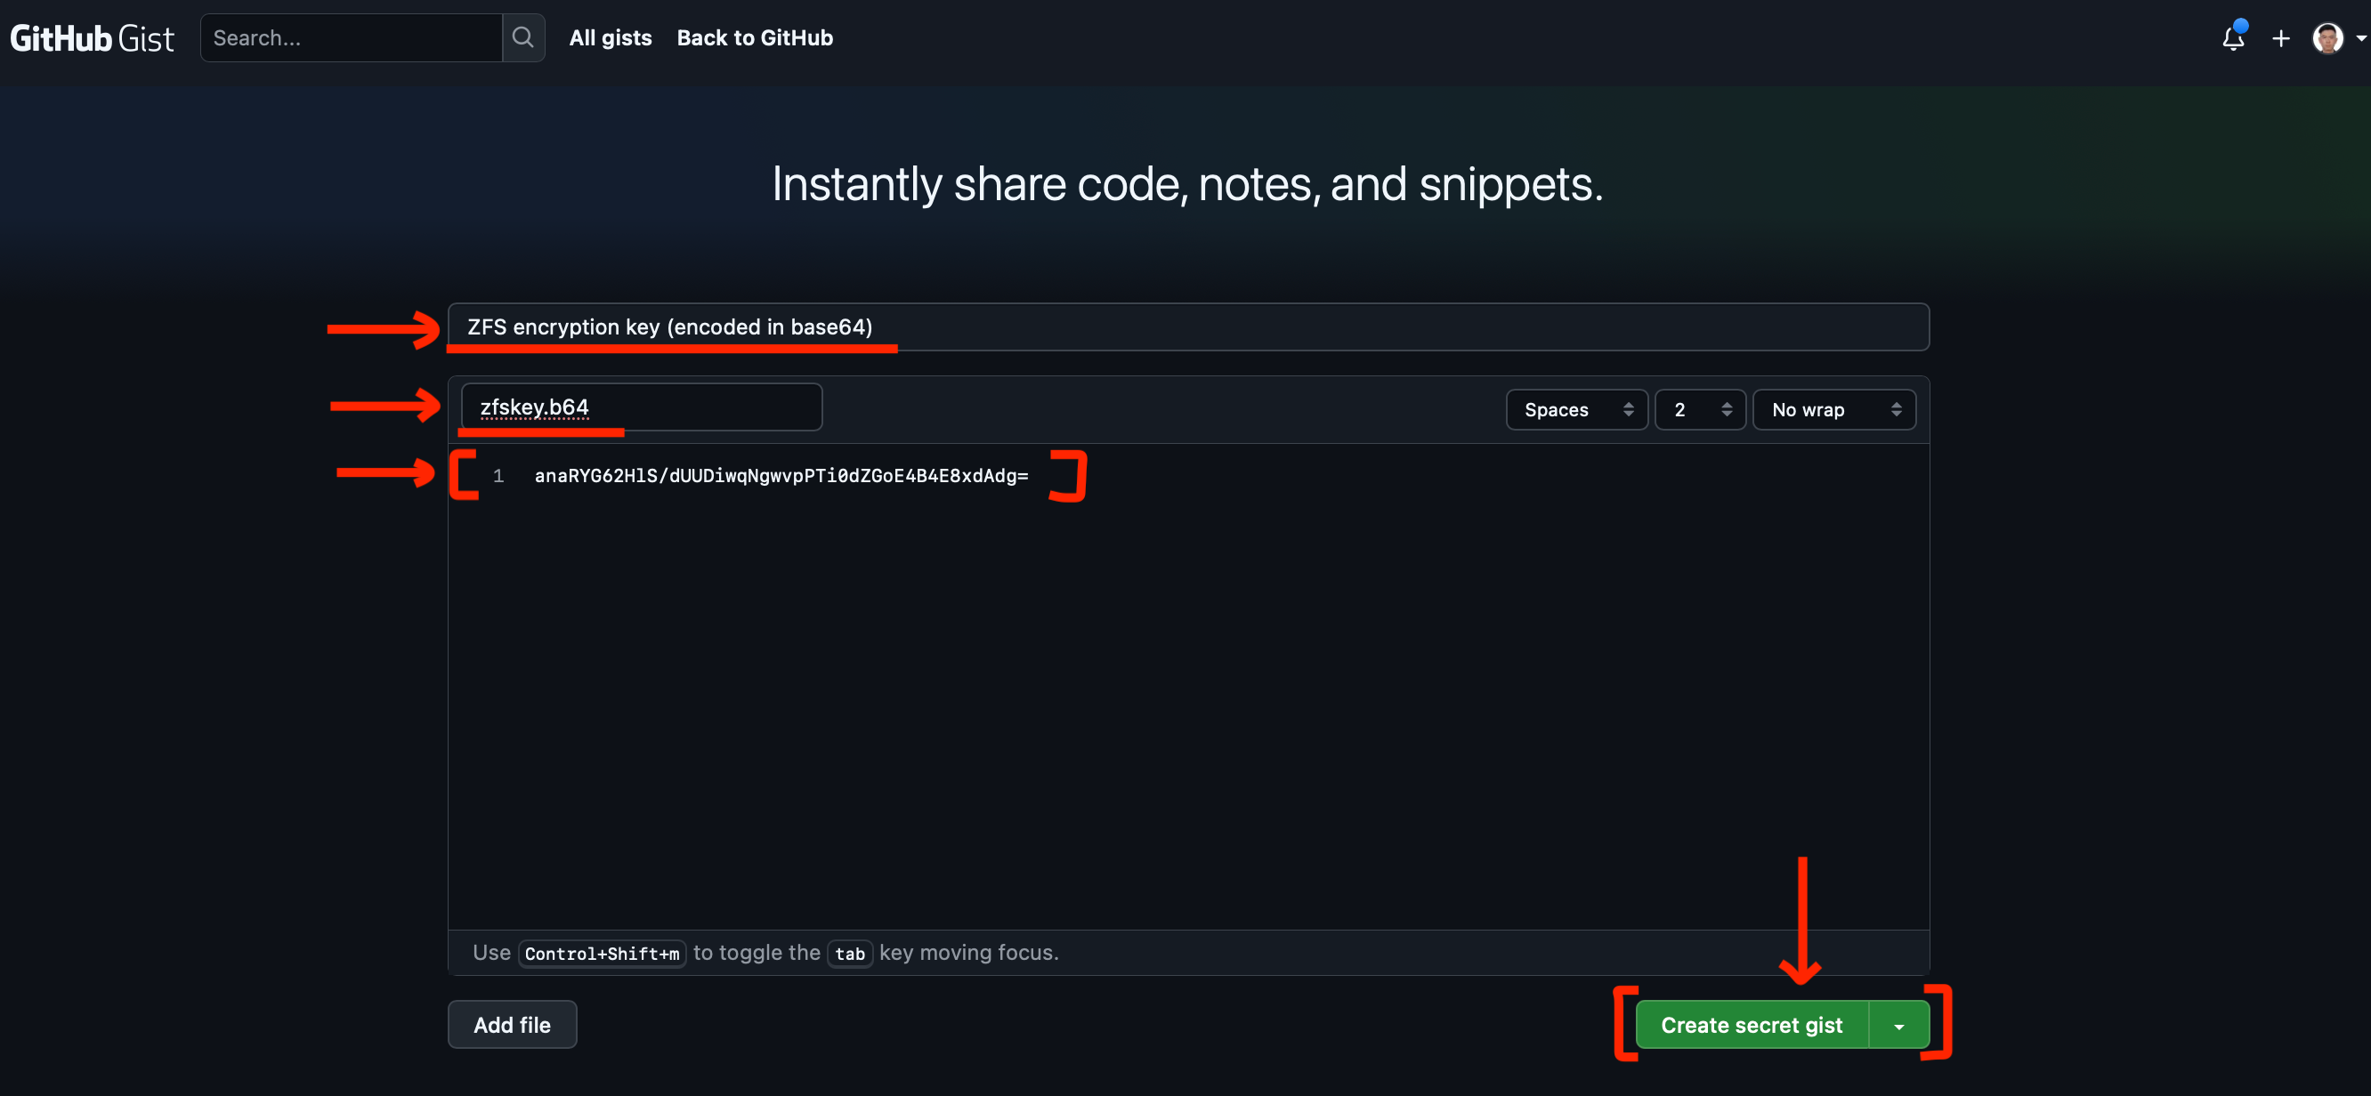Screen dimensions: 2371x1096
Task: Open the user avatar menu
Action: coord(2326,37)
